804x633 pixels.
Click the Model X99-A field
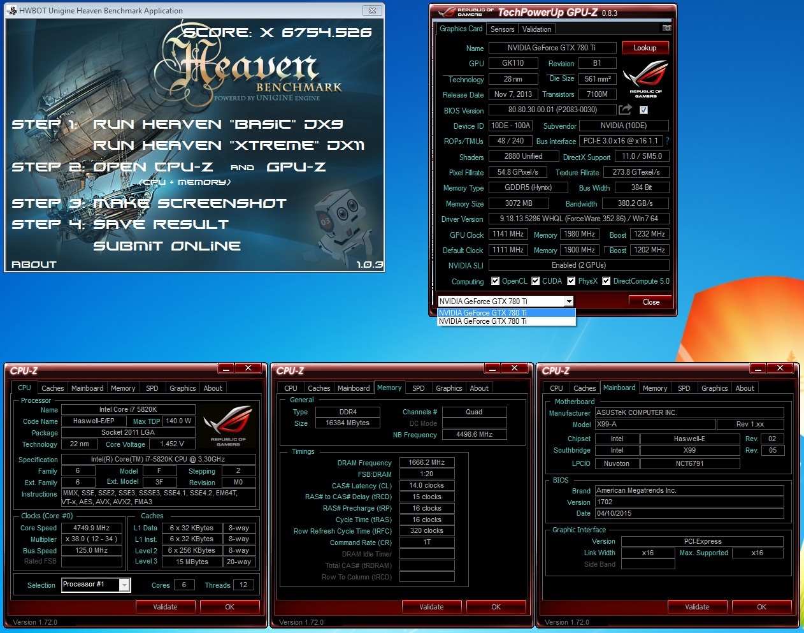[655, 424]
